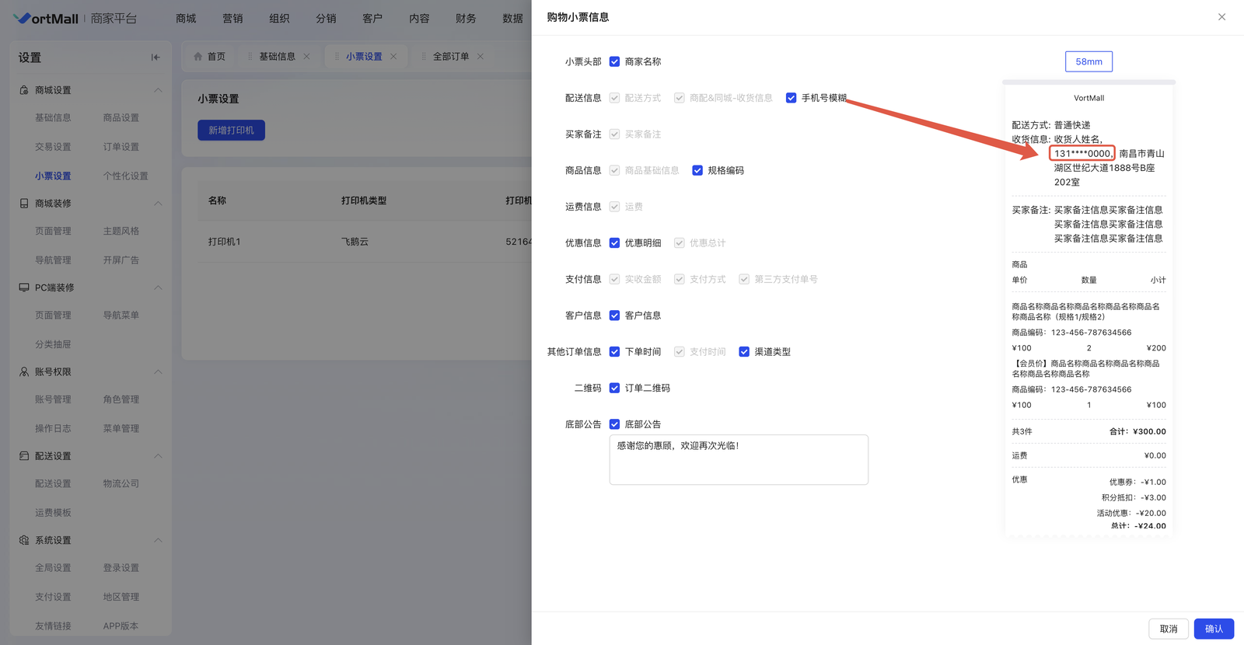1244x645 pixels.
Task: Close the 基础信息 tab
Action: point(306,57)
